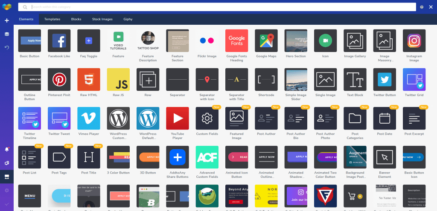This screenshot has height=211, width=437.
Task: Add the Advanced Custom Fields ACF element
Action: click(207, 157)
